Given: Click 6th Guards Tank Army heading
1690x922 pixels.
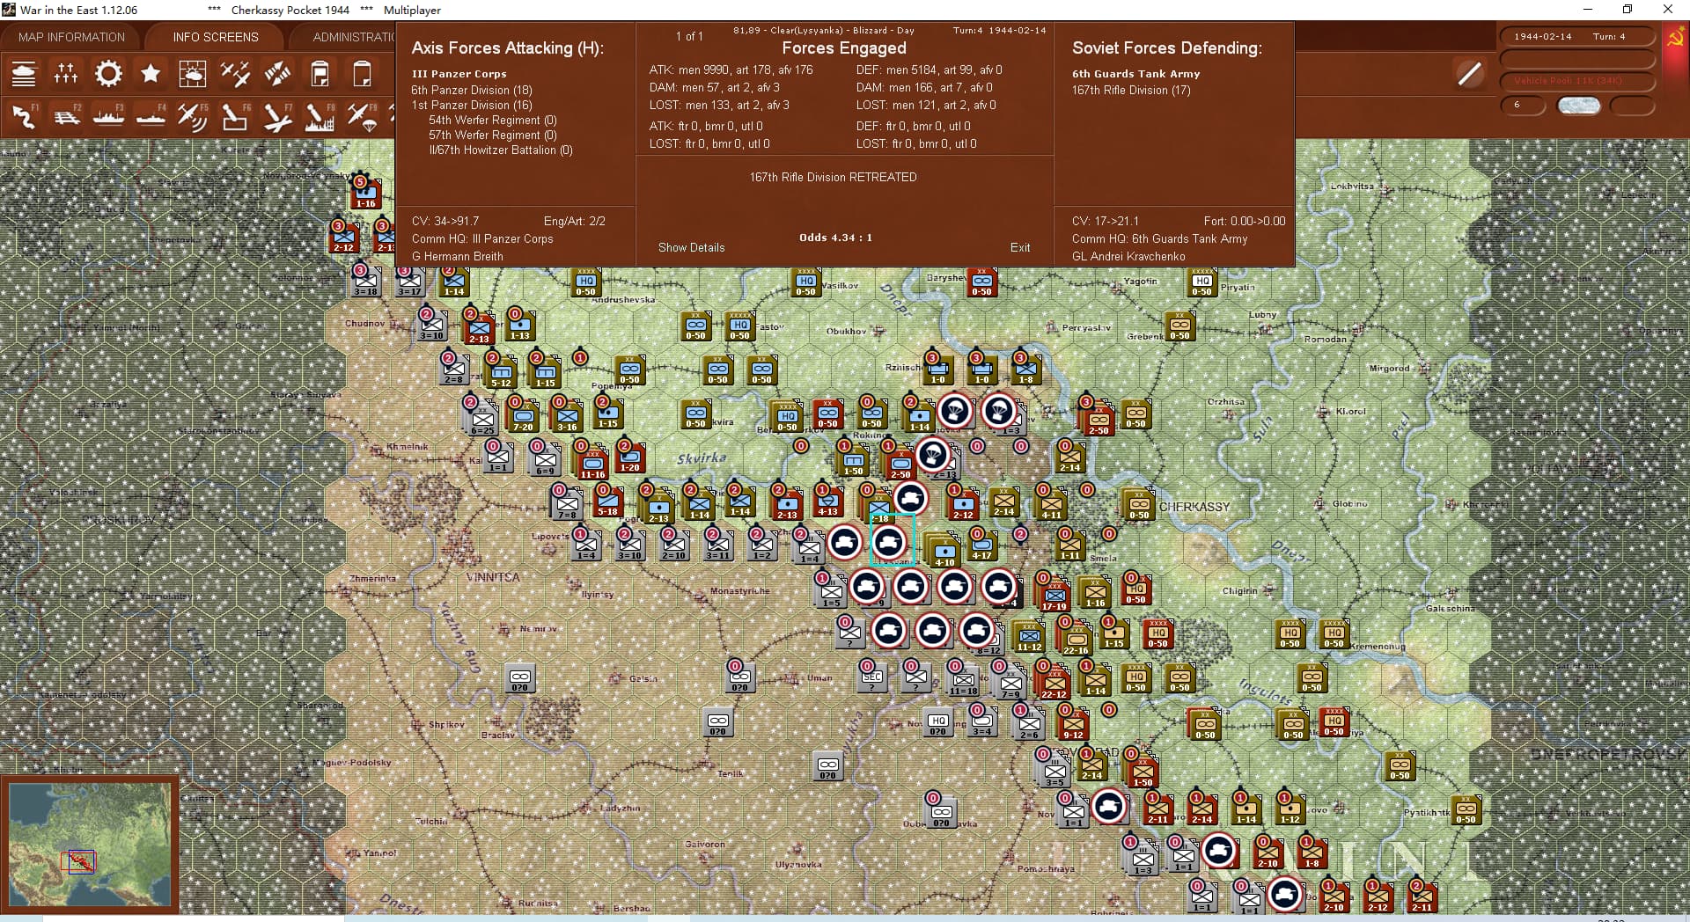Looking at the screenshot, I should coord(1135,74).
